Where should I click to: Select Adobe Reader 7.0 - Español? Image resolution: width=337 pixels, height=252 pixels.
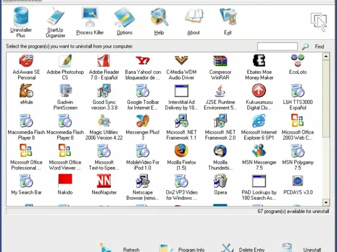coord(104,67)
